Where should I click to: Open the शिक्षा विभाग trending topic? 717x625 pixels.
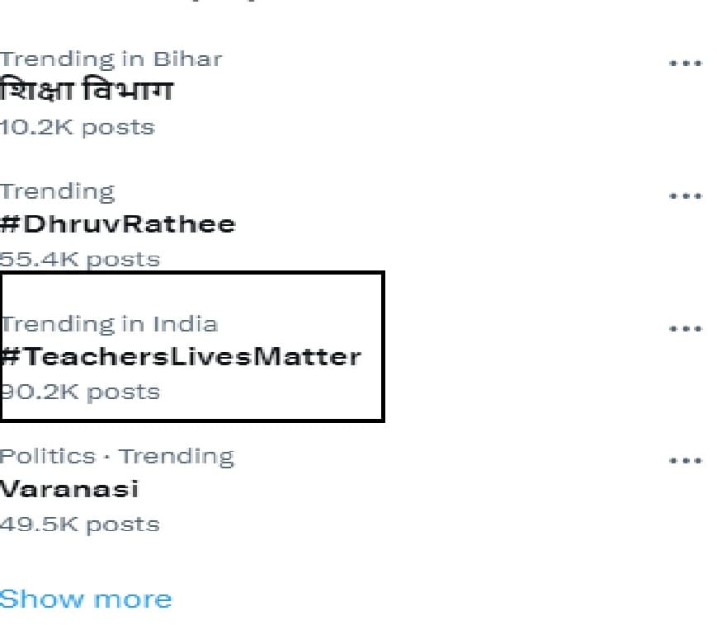pos(87,90)
